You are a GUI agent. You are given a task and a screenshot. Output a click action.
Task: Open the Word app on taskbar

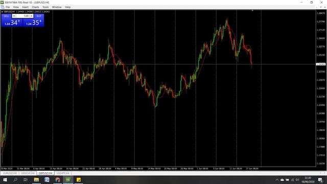pyautogui.click(x=47, y=179)
